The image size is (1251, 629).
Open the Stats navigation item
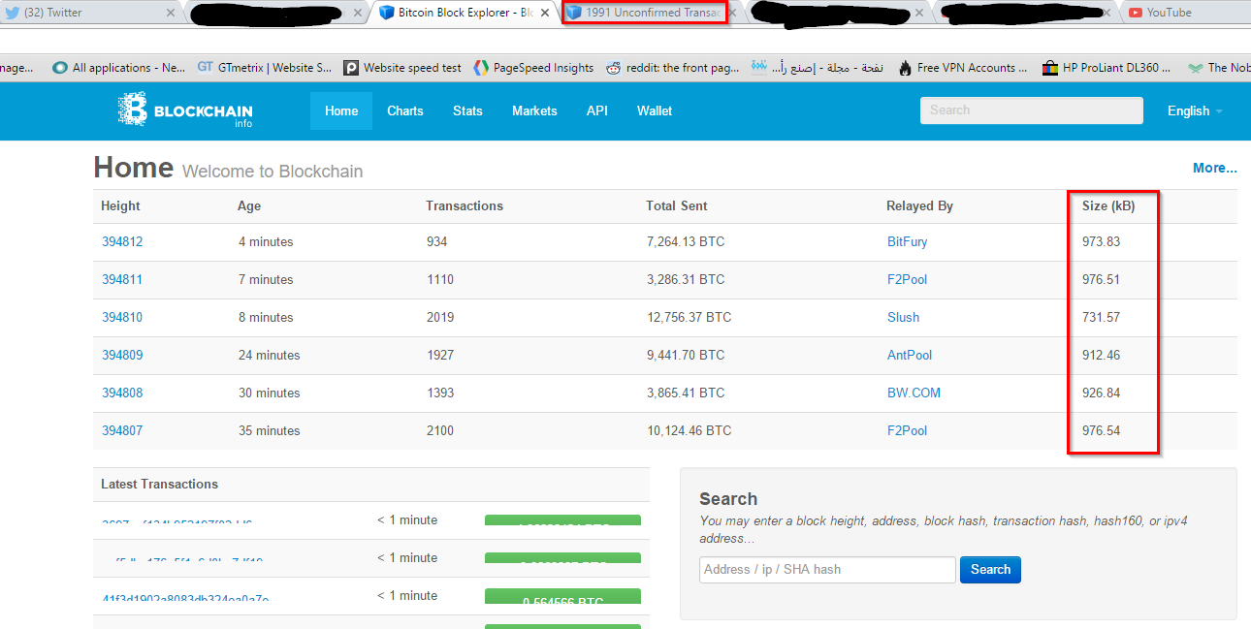(467, 110)
